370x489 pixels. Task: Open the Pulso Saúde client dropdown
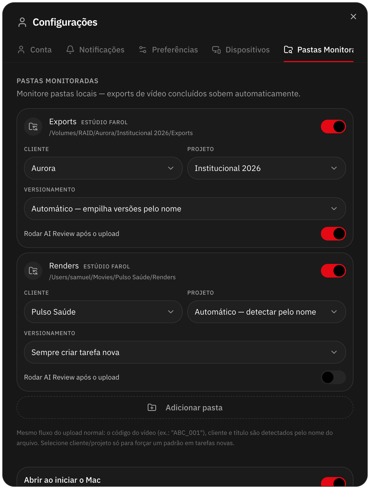point(103,312)
